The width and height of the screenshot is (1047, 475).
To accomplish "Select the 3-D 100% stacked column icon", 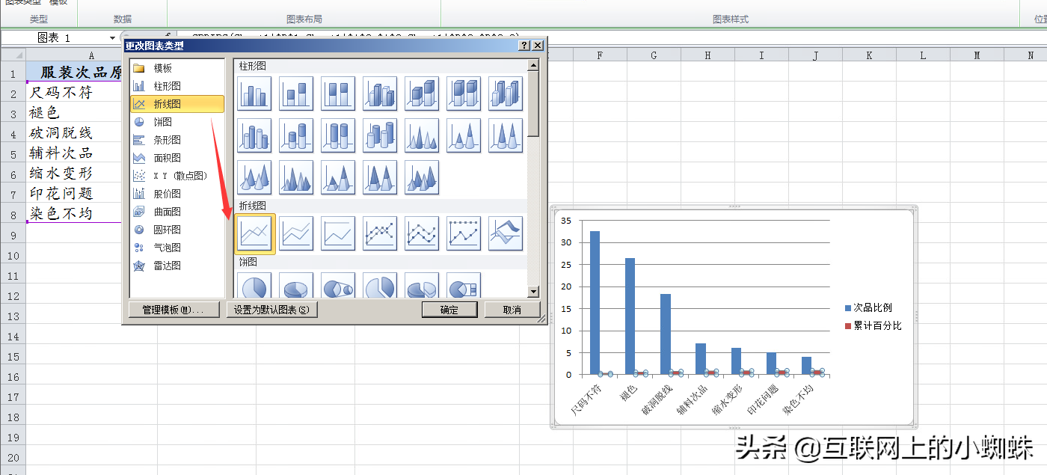I will pos(464,94).
